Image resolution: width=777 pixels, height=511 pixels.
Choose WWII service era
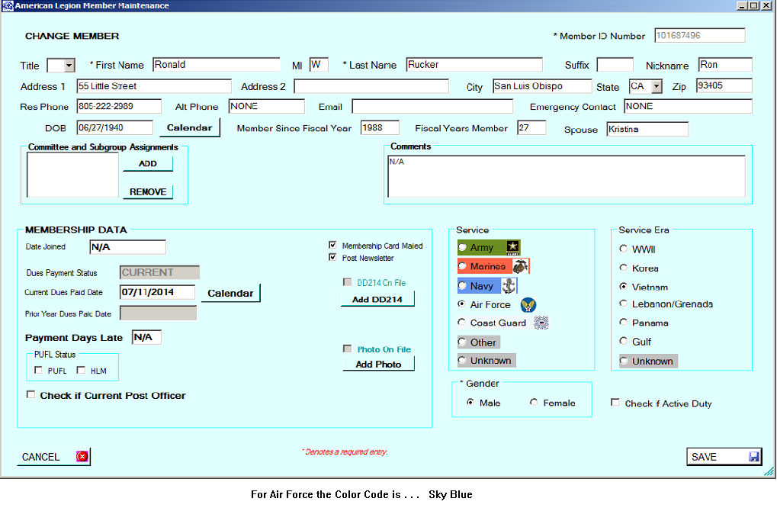tap(624, 249)
